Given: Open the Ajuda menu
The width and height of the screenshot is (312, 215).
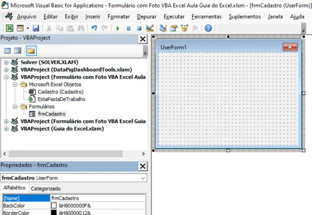Looking at the screenshot, I should point(297,17).
